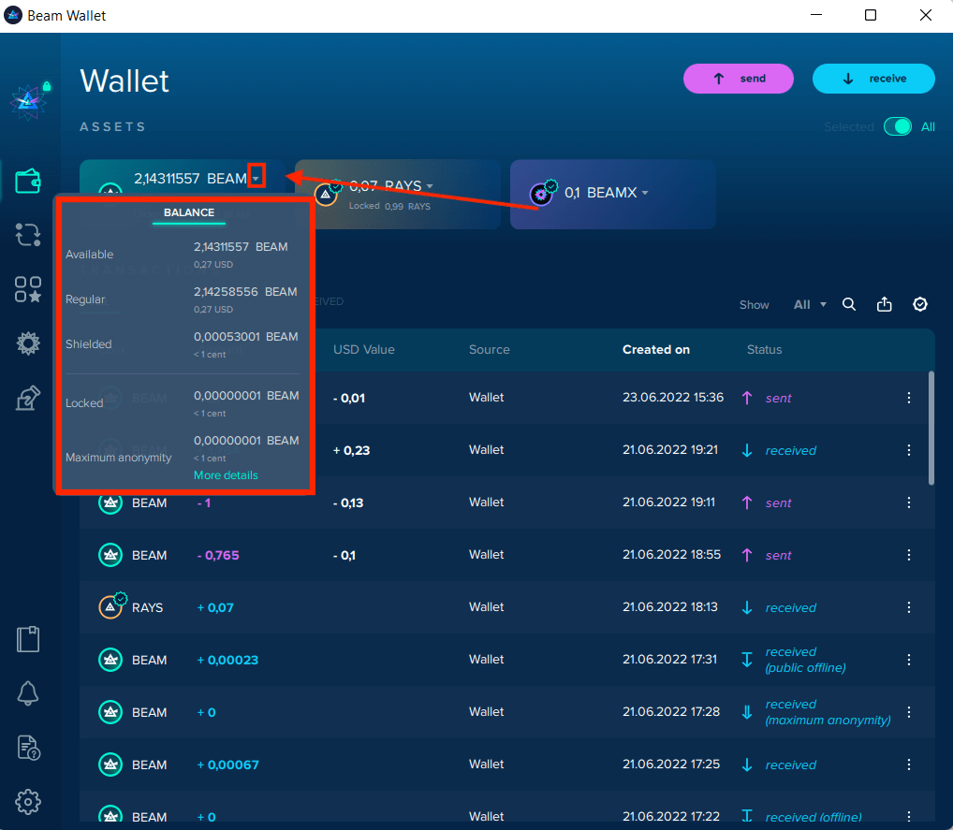Open the address book sidebar icon
The image size is (953, 830).
click(x=28, y=639)
